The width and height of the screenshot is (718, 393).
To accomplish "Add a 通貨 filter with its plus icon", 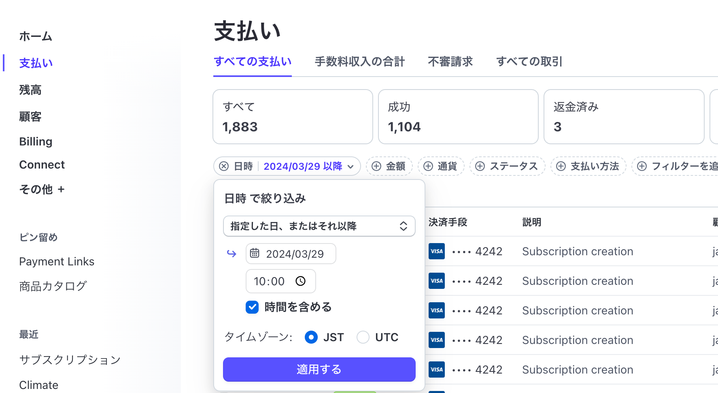I will 429,166.
